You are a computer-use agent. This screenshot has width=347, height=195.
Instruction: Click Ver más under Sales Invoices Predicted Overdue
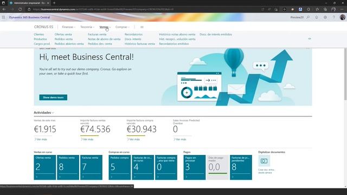point(179,139)
